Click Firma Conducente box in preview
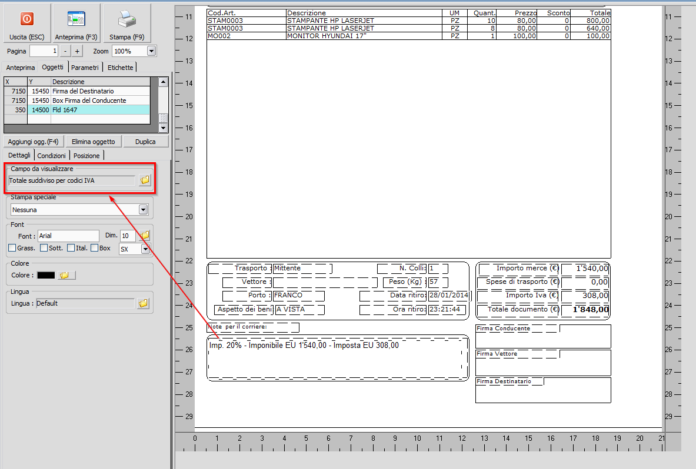This screenshot has width=696, height=469. click(x=543, y=336)
